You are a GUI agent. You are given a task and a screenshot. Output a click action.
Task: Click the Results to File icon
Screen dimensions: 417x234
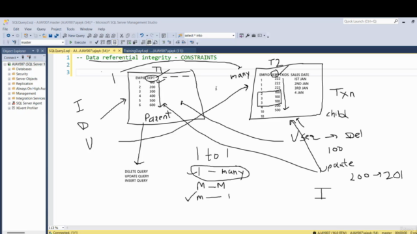(x=155, y=42)
